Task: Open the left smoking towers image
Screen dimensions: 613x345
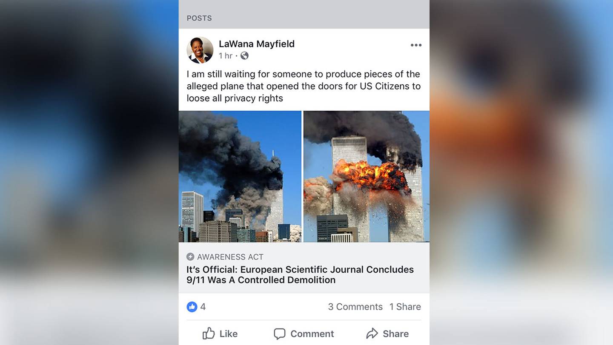Action: coord(240,176)
